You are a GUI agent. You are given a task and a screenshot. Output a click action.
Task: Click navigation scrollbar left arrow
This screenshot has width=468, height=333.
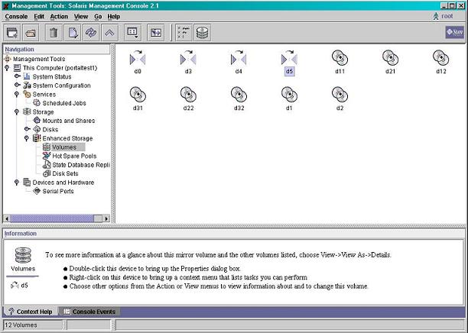[7, 218]
